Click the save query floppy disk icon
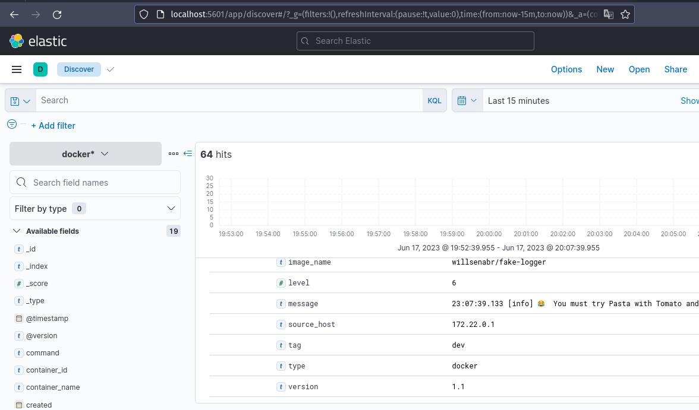Screen dimensions: 699x410 pos(16,100)
